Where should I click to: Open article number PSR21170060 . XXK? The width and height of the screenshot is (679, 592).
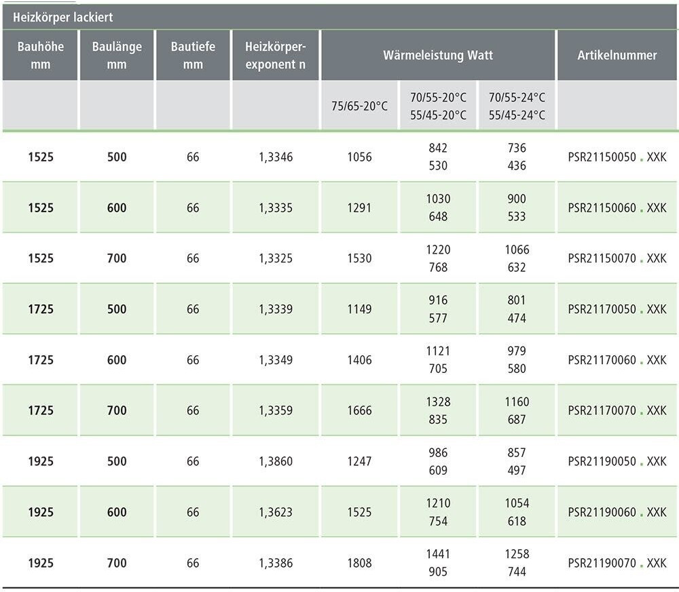pyautogui.click(x=617, y=360)
